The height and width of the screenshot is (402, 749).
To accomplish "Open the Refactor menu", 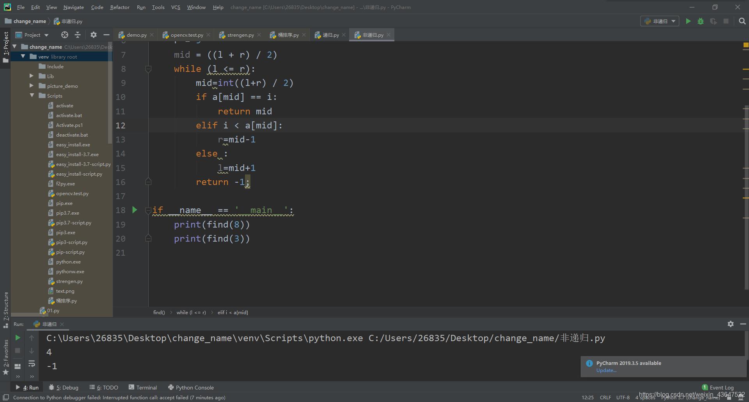I will click(x=120, y=7).
